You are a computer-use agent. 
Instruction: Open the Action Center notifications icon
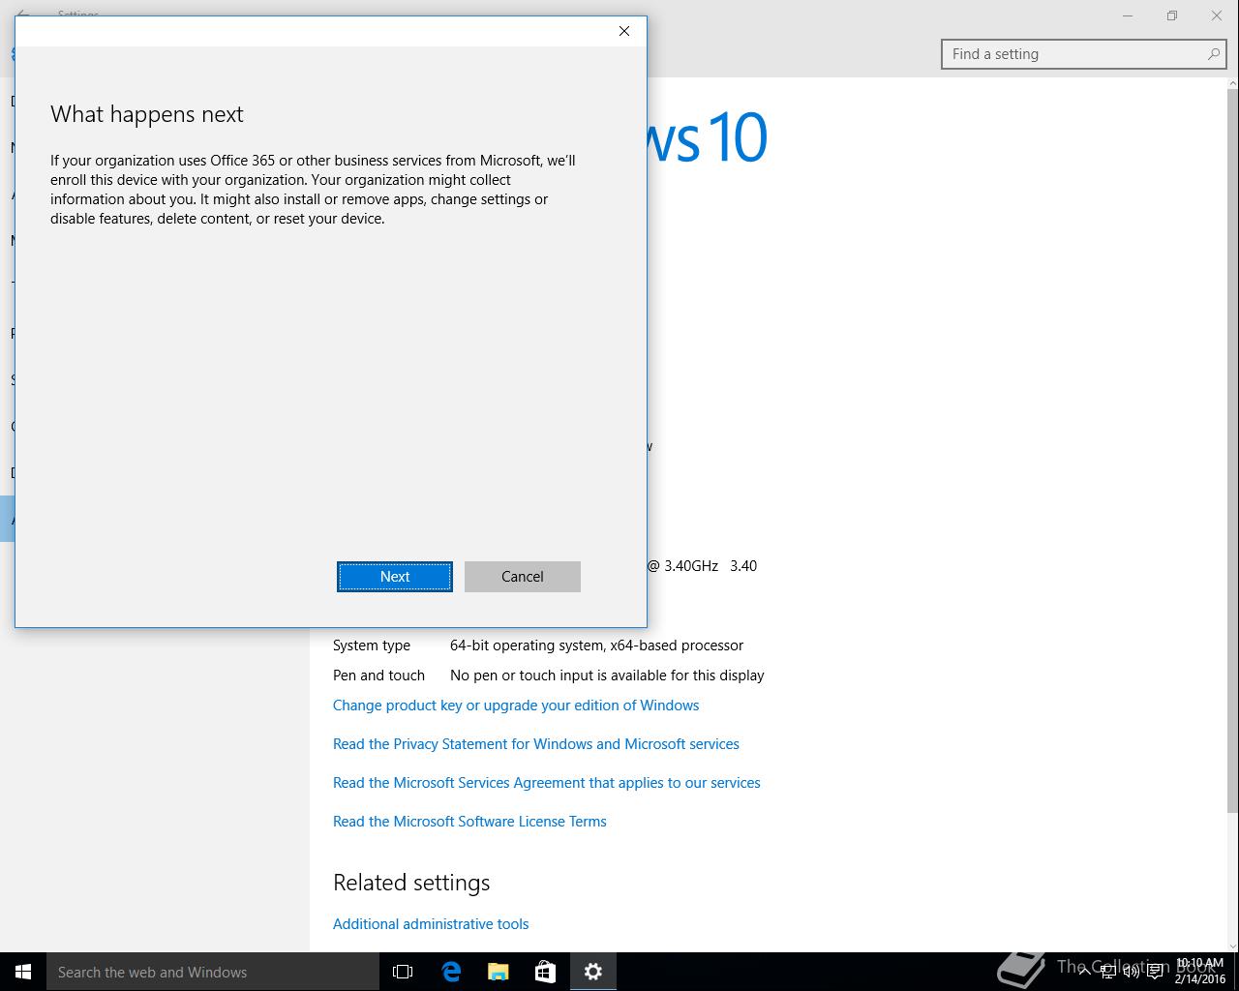click(x=1155, y=972)
